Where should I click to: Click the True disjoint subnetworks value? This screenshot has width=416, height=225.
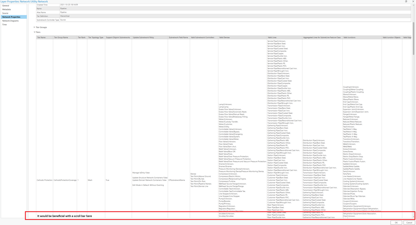107,180
